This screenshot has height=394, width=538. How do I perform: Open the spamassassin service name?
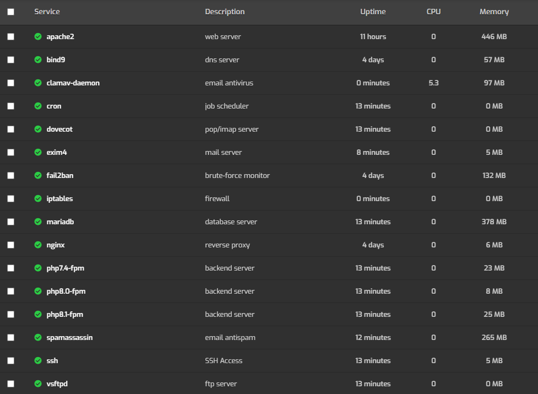pyautogui.click(x=69, y=338)
